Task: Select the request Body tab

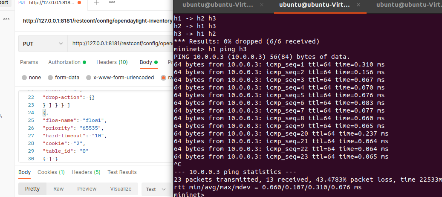Action: pyautogui.click(x=149, y=62)
